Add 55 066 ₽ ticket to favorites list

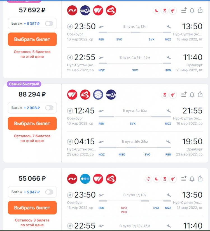point(184,179)
